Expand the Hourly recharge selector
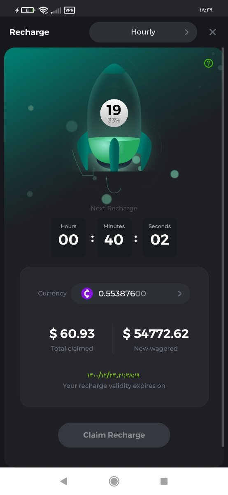 [x=143, y=32]
